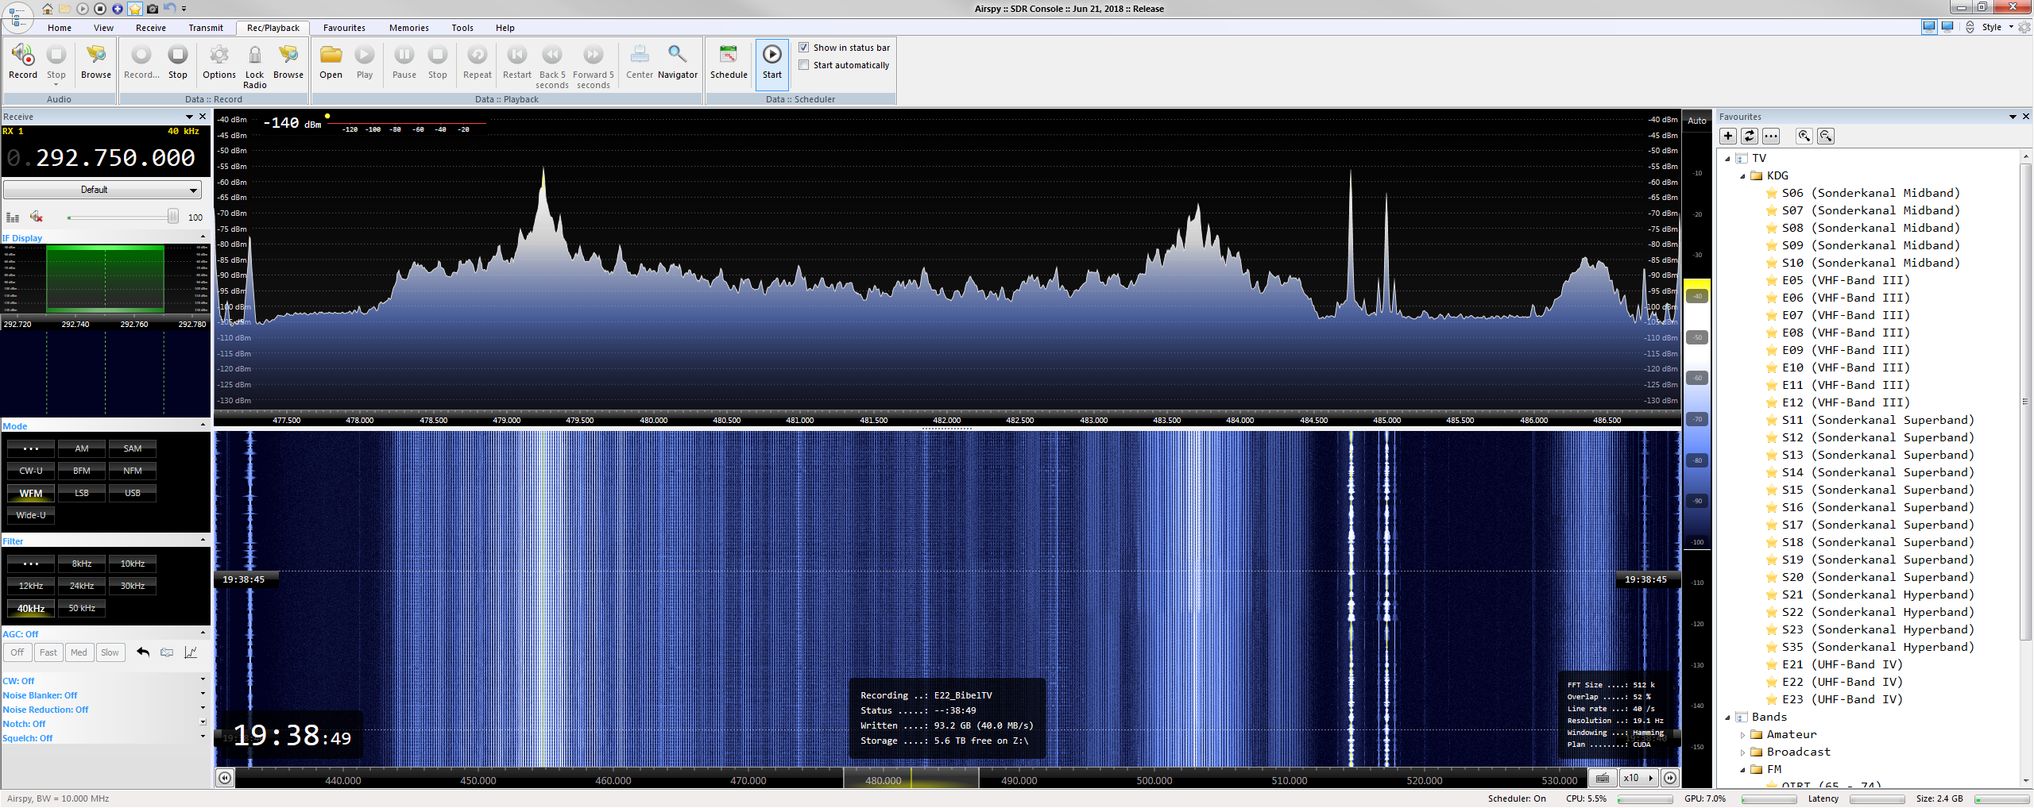The height and width of the screenshot is (808, 2034).
Task: Adjust the volume slider handle
Action: (x=172, y=217)
